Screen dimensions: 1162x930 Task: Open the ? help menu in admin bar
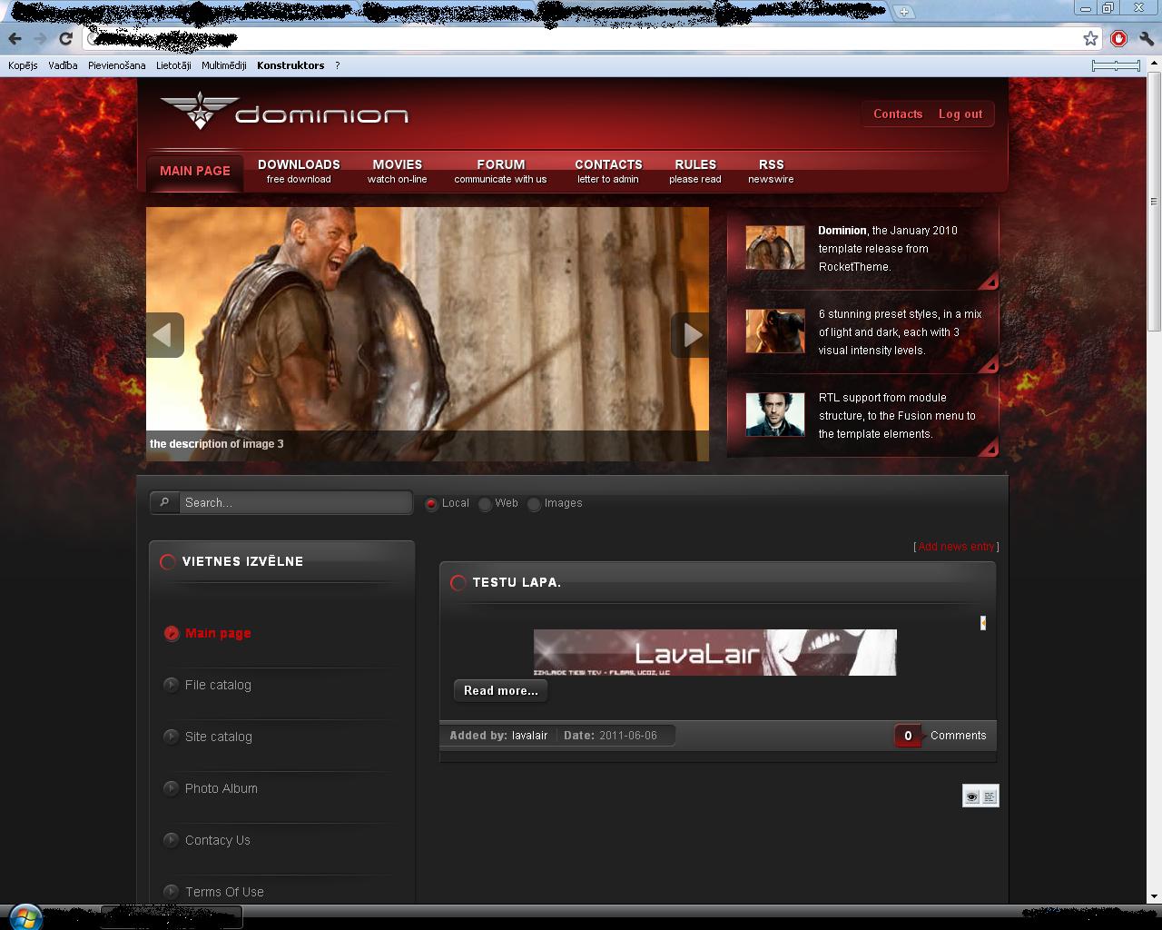[337, 65]
